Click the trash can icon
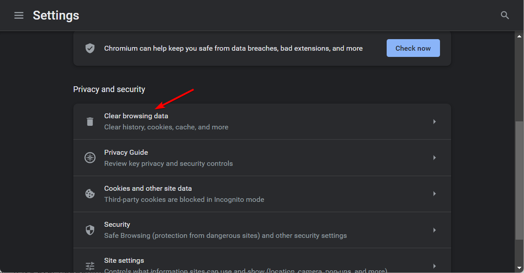This screenshot has height=273, width=524. tap(90, 122)
